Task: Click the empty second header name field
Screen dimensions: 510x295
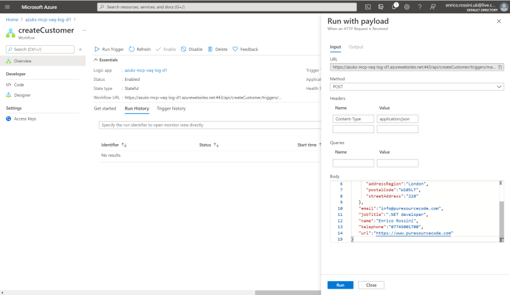Action: click(x=353, y=129)
